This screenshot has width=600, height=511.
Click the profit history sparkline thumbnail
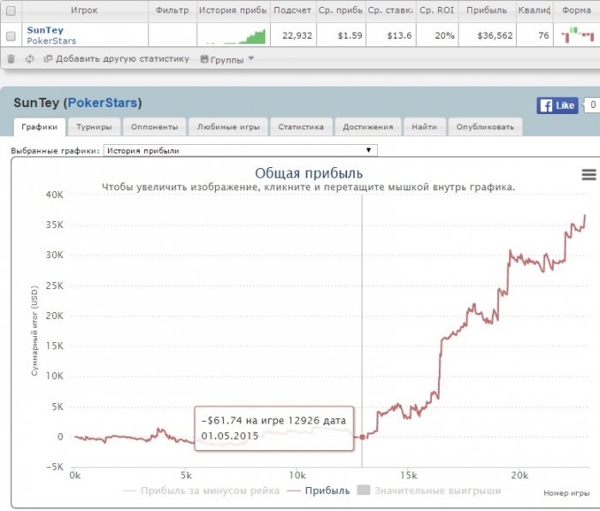tap(234, 35)
